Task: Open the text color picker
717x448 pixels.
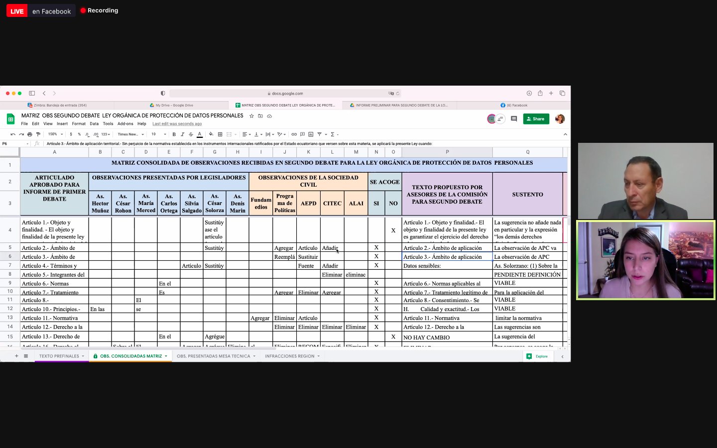Action: (200, 134)
